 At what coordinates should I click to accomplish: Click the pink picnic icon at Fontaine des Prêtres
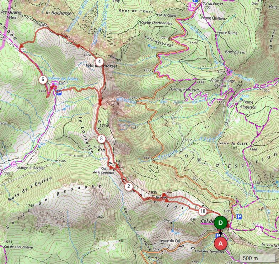point(54,83)
